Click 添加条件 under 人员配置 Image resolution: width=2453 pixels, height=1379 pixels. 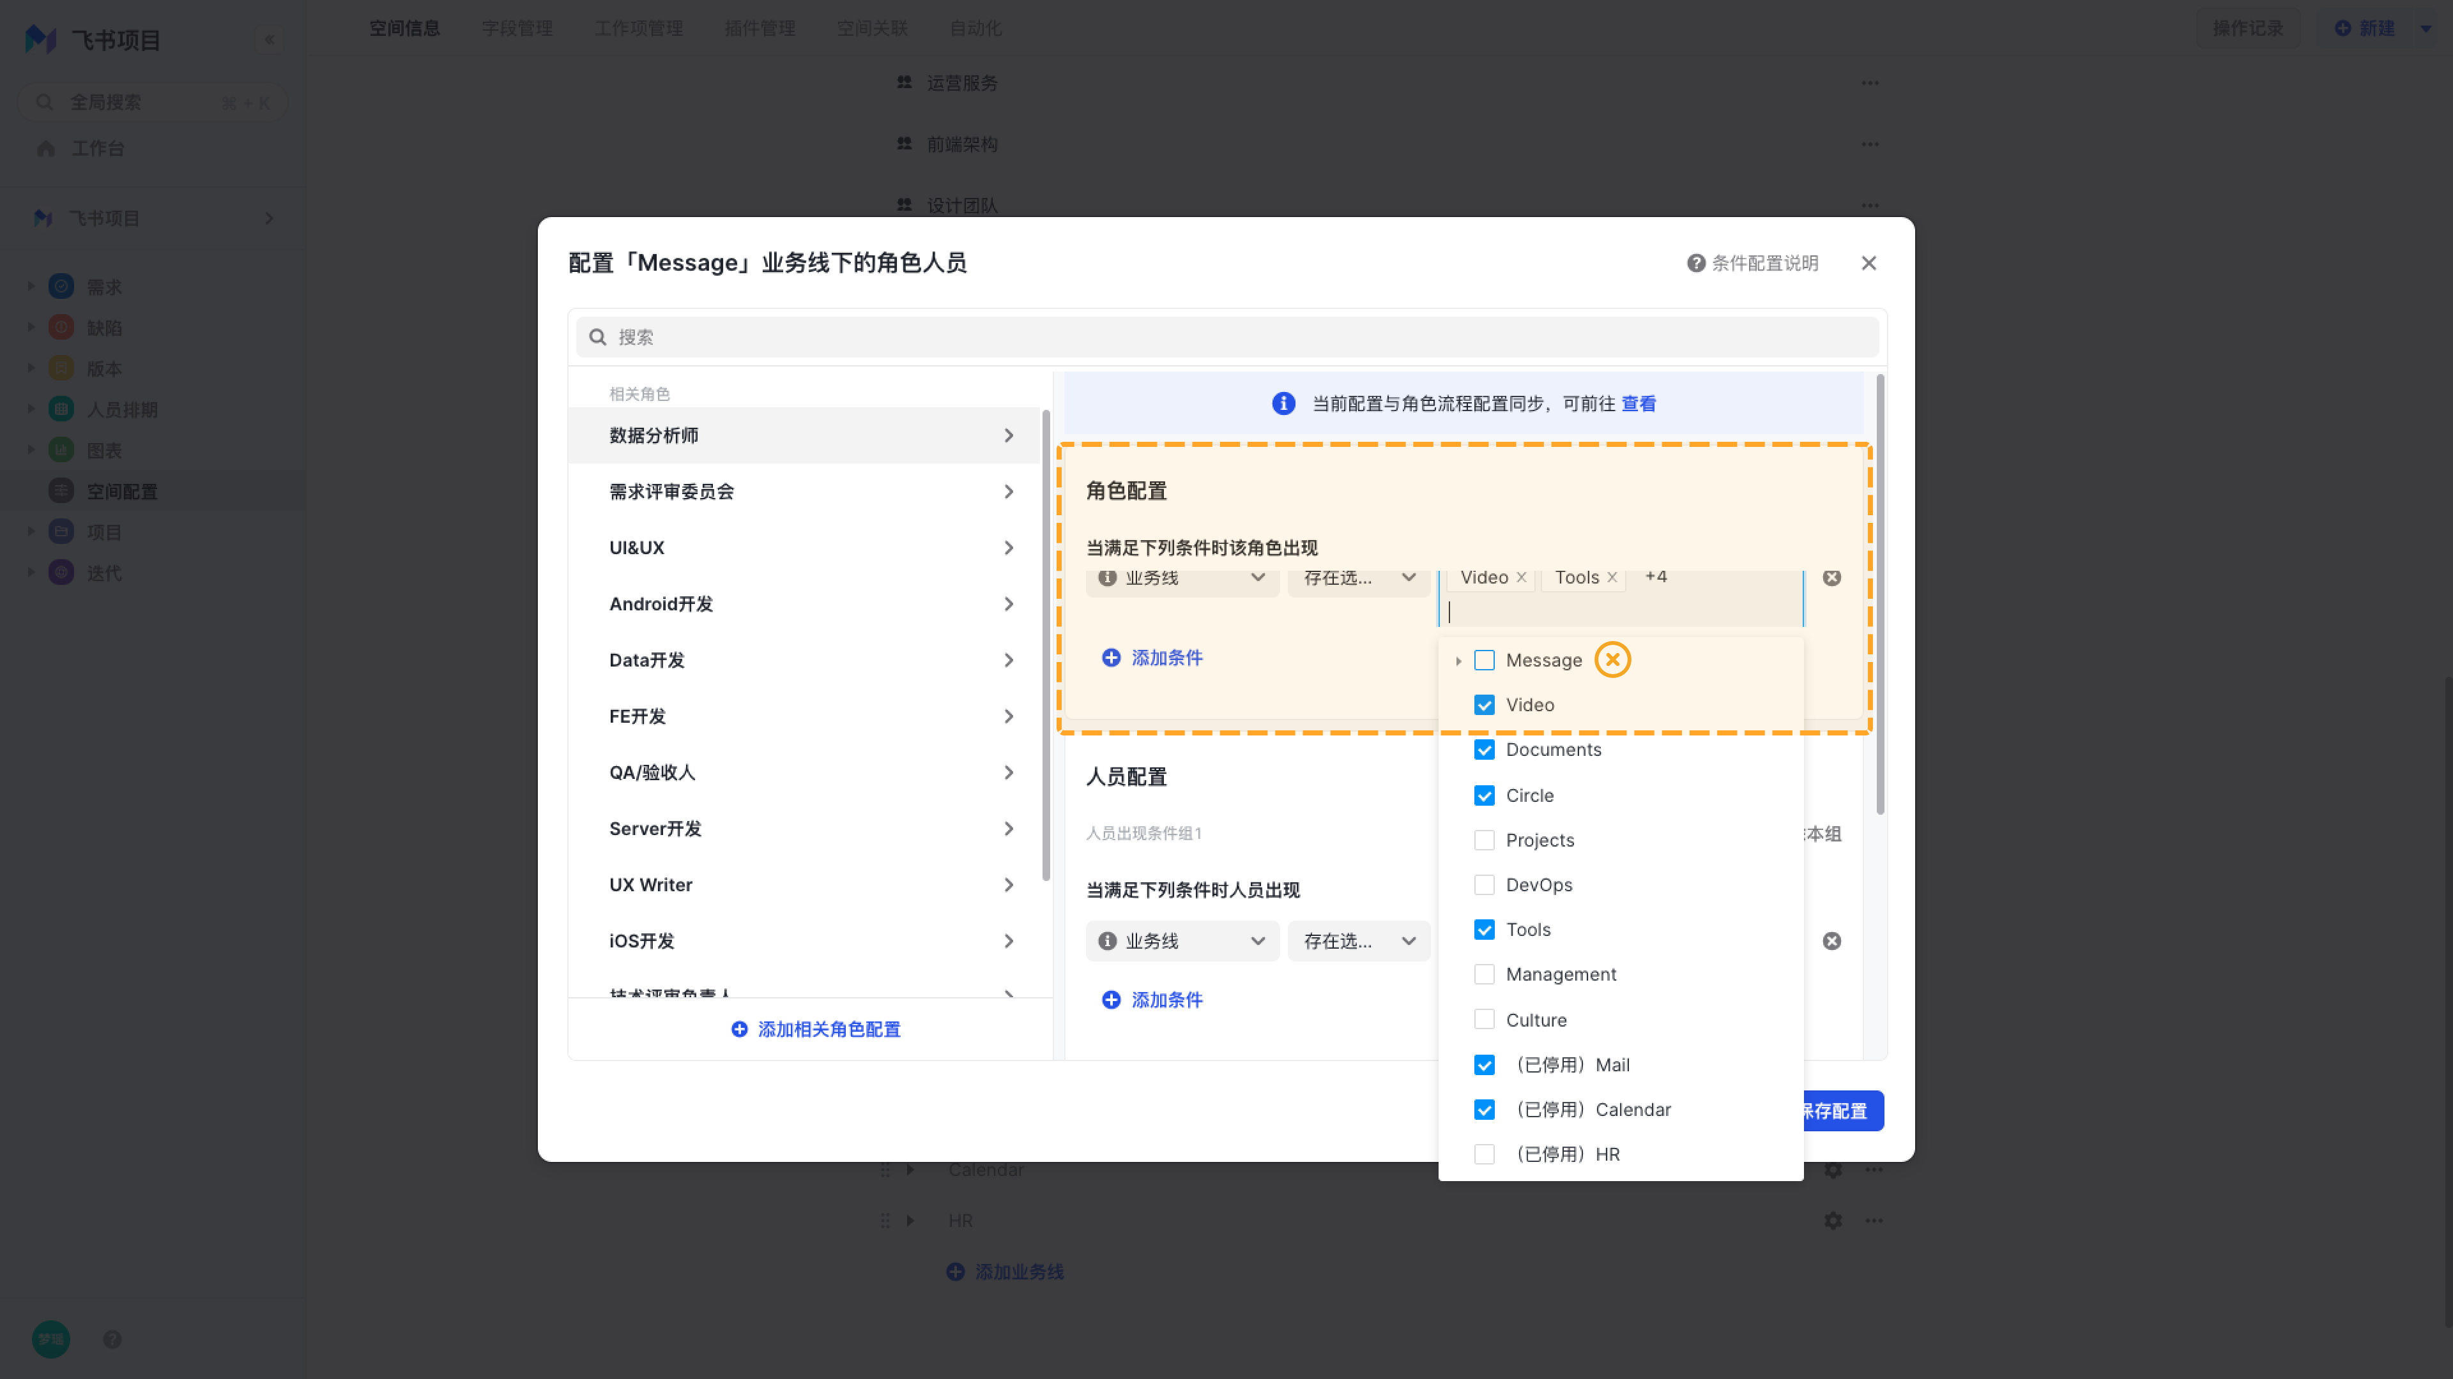pos(1152,999)
